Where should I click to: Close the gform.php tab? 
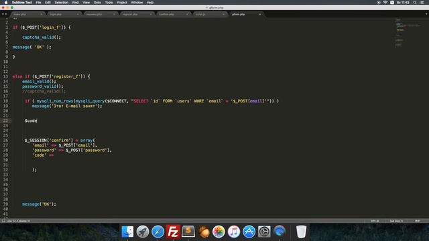(x=260, y=14)
